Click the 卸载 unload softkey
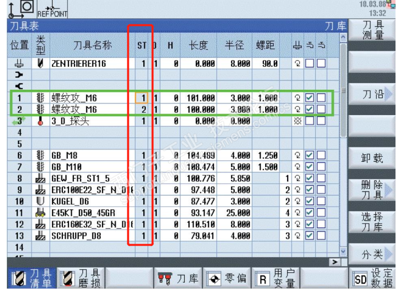The height and width of the screenshot is (291, 401). (x=372, y=158)
